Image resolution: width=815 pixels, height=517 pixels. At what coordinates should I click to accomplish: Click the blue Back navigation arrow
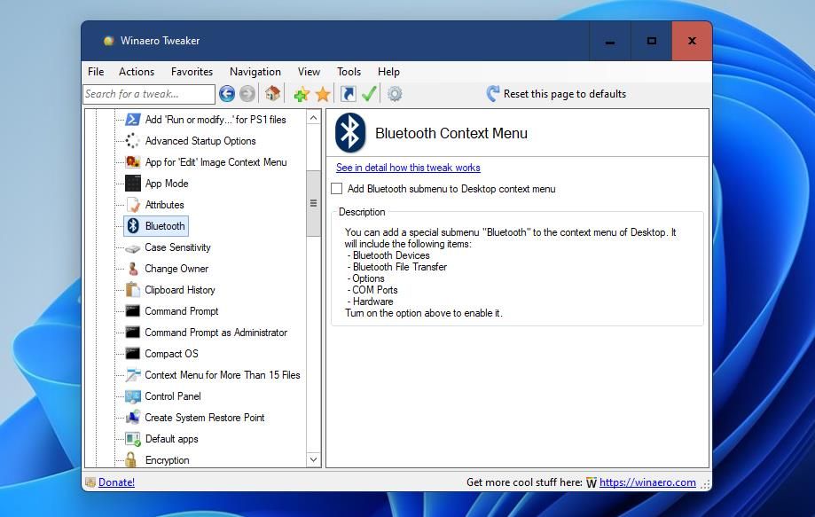227,94
